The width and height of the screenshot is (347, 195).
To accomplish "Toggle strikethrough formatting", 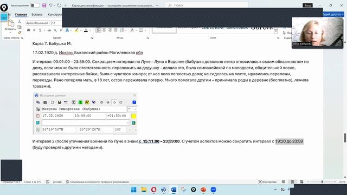I will [49, 30].
